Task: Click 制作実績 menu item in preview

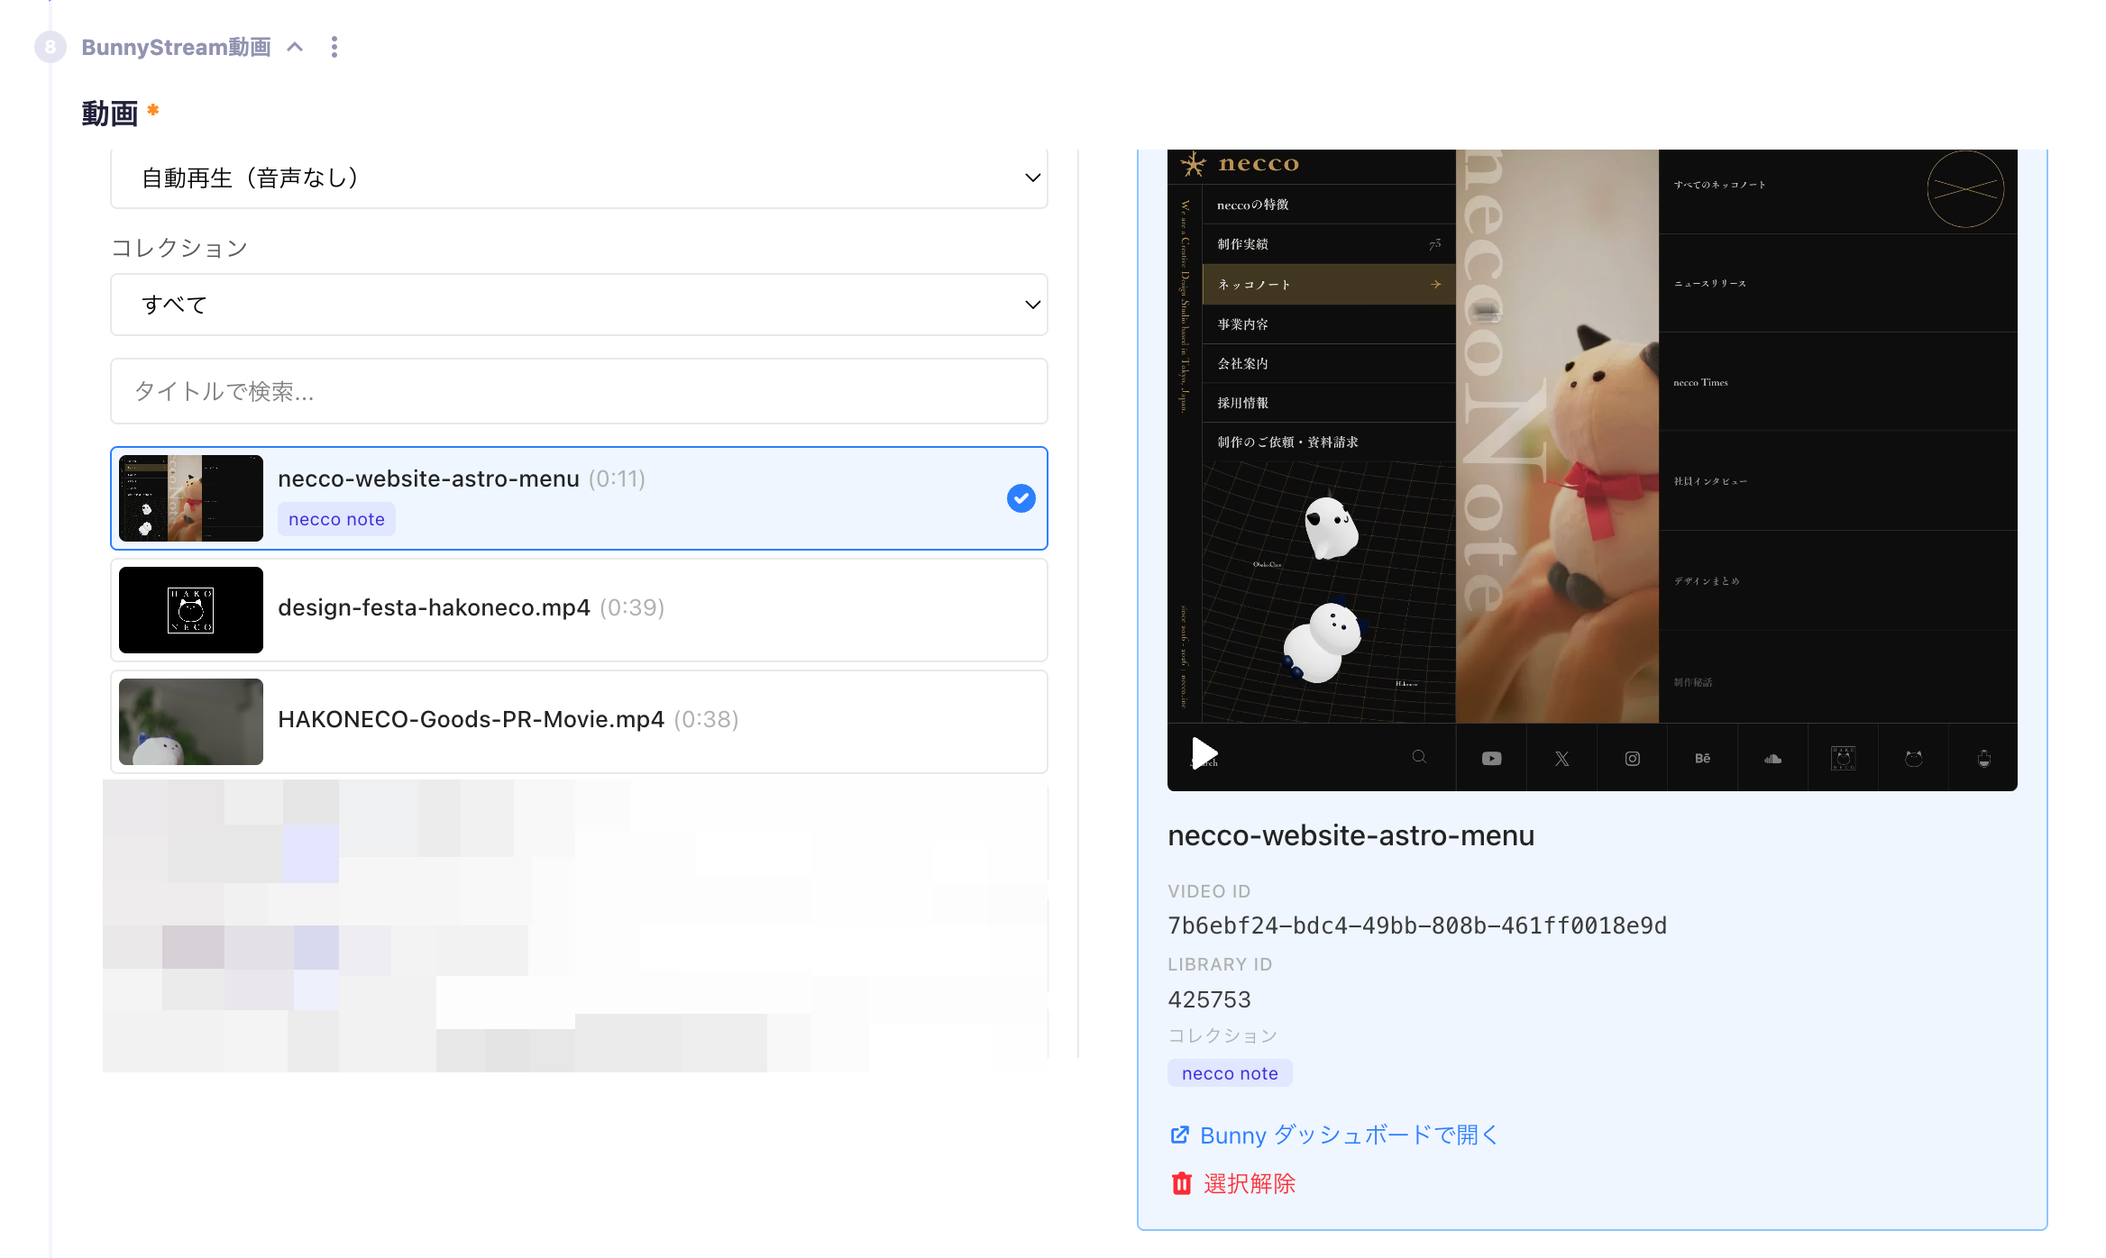Action: (1329, 244)
